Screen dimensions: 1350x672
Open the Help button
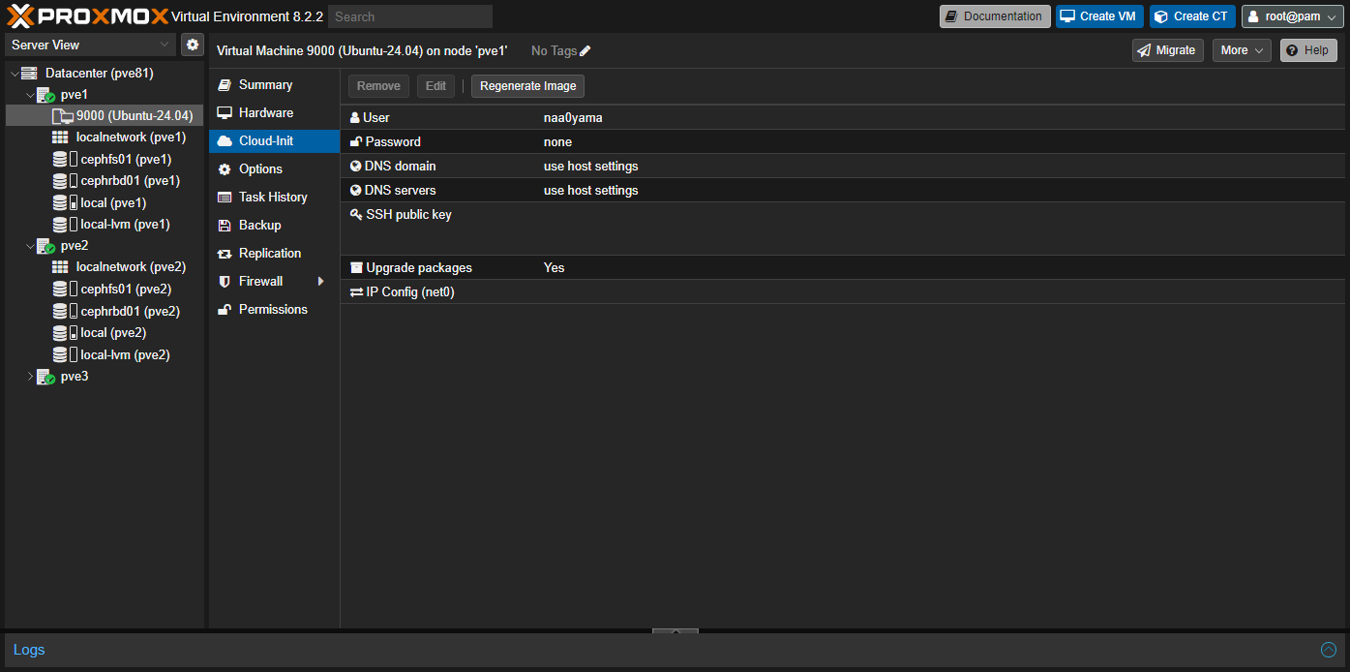pos(1308,50)
